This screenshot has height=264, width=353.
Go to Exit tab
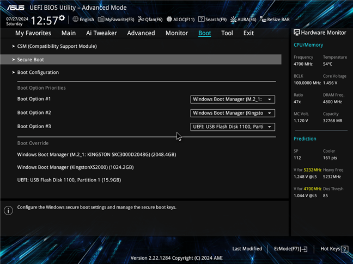click(x=248, y=33)
